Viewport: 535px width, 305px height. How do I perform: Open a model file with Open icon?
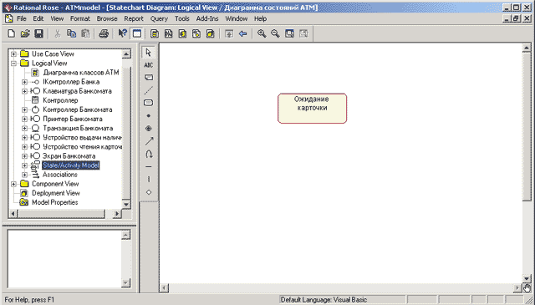pyautogui.click(x=25, y=33)
